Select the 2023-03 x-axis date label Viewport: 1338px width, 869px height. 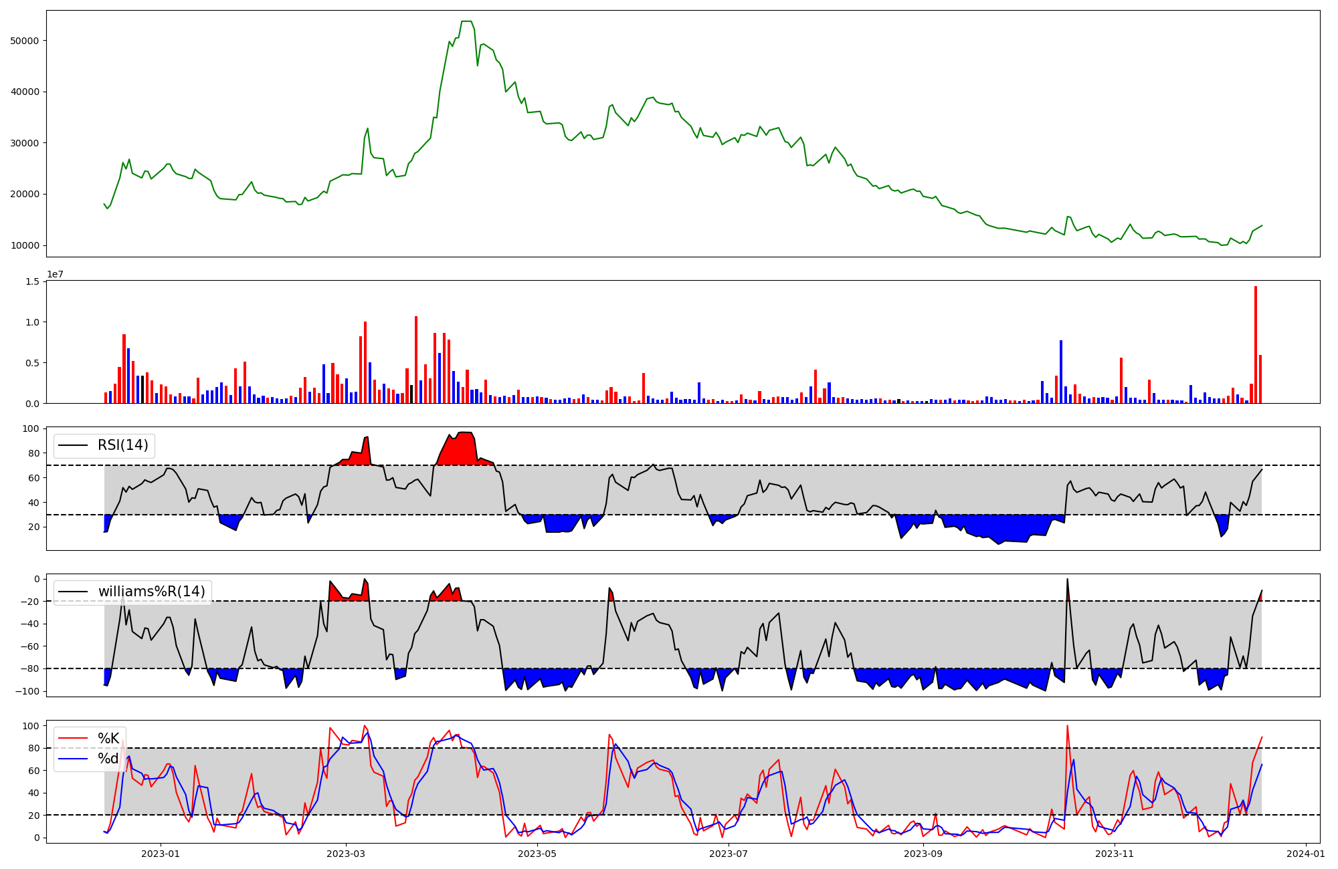[346, 854]
